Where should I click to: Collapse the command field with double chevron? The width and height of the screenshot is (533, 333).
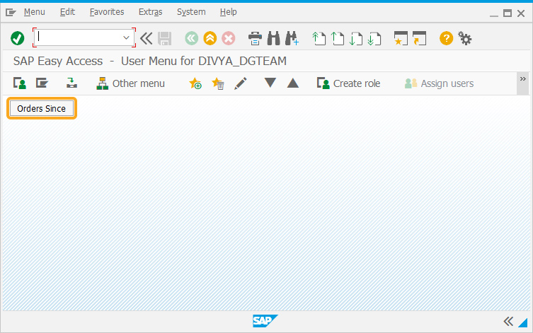pos(147,38)
